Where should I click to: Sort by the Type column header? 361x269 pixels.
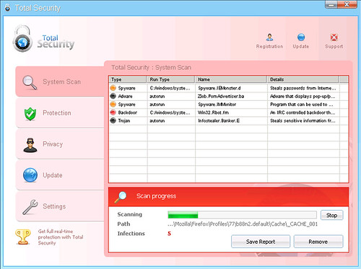(x=128, y=79)
